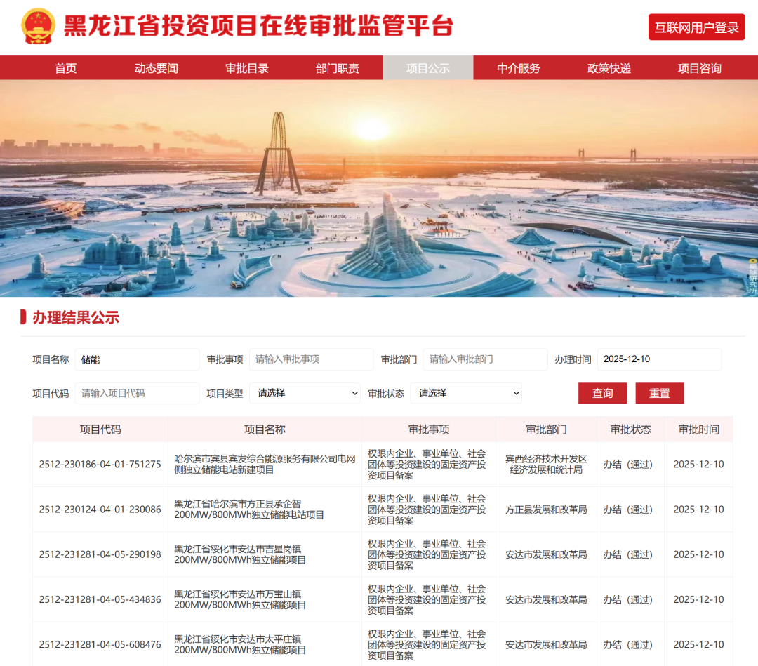
Task: Navigate to 政策快递 section
Action: point(609,68)
